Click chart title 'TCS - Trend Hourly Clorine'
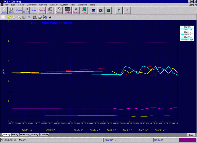 51,23
